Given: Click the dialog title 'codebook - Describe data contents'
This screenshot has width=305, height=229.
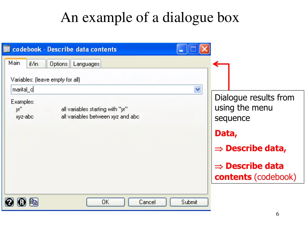Looking at the screenshot, I should [65, 49].
